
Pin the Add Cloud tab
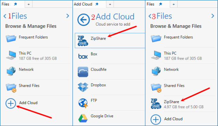[97, 4]
